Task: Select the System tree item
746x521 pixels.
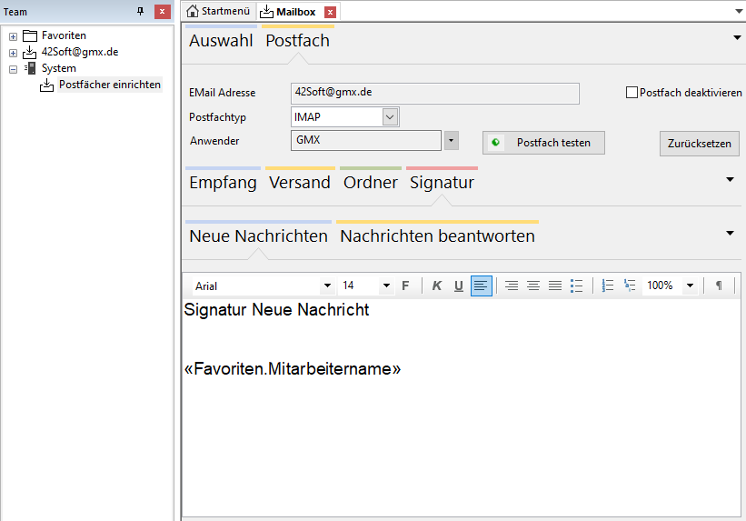Action: point(58,68)
